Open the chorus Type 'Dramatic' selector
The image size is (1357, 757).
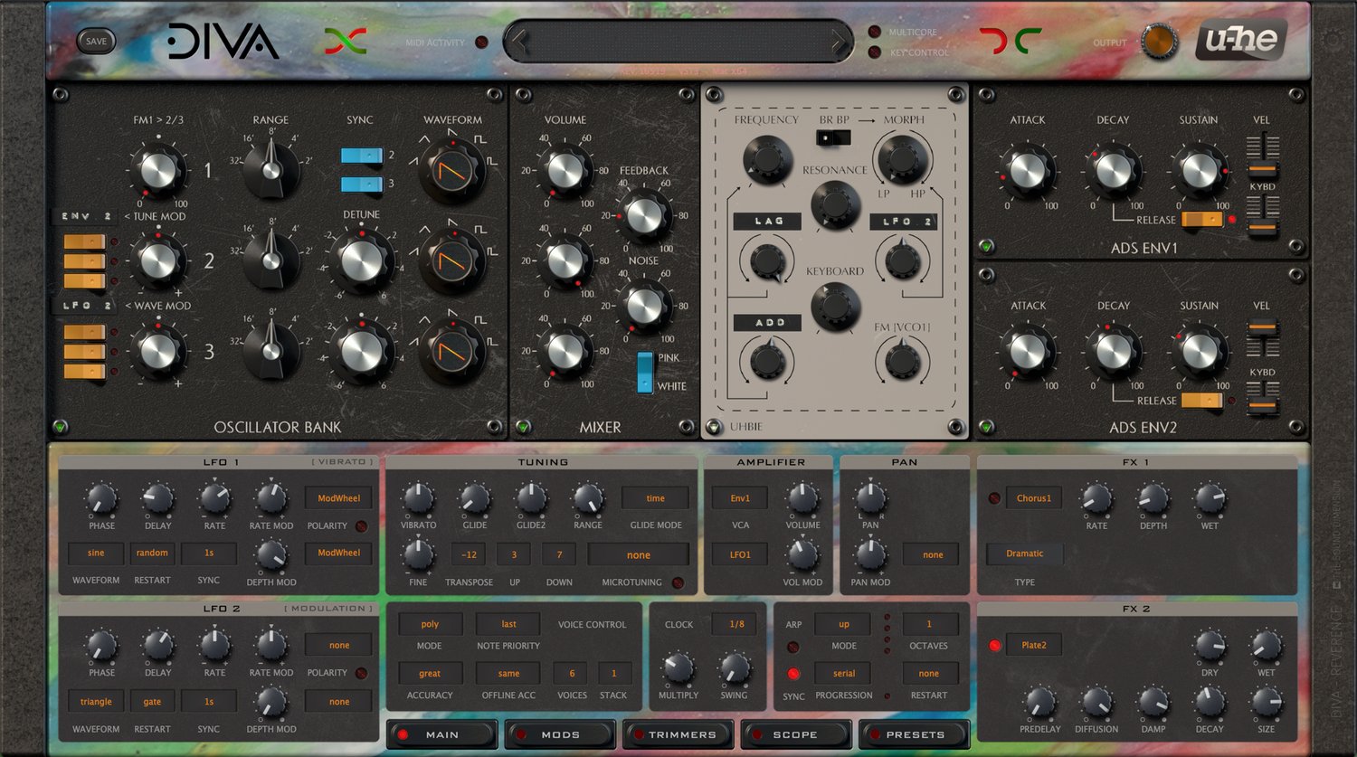[x=1024, y=554]
